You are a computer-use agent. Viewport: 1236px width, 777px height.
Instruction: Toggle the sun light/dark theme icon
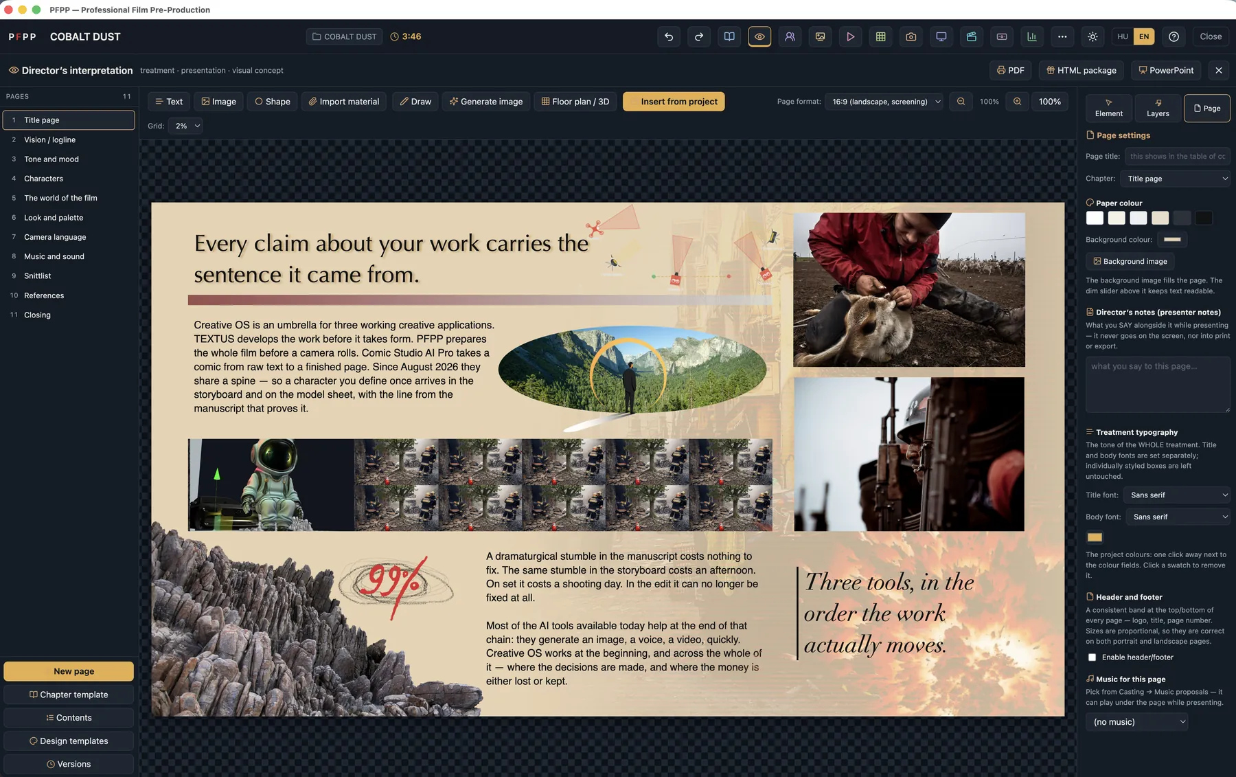[x=1092, y=36]
